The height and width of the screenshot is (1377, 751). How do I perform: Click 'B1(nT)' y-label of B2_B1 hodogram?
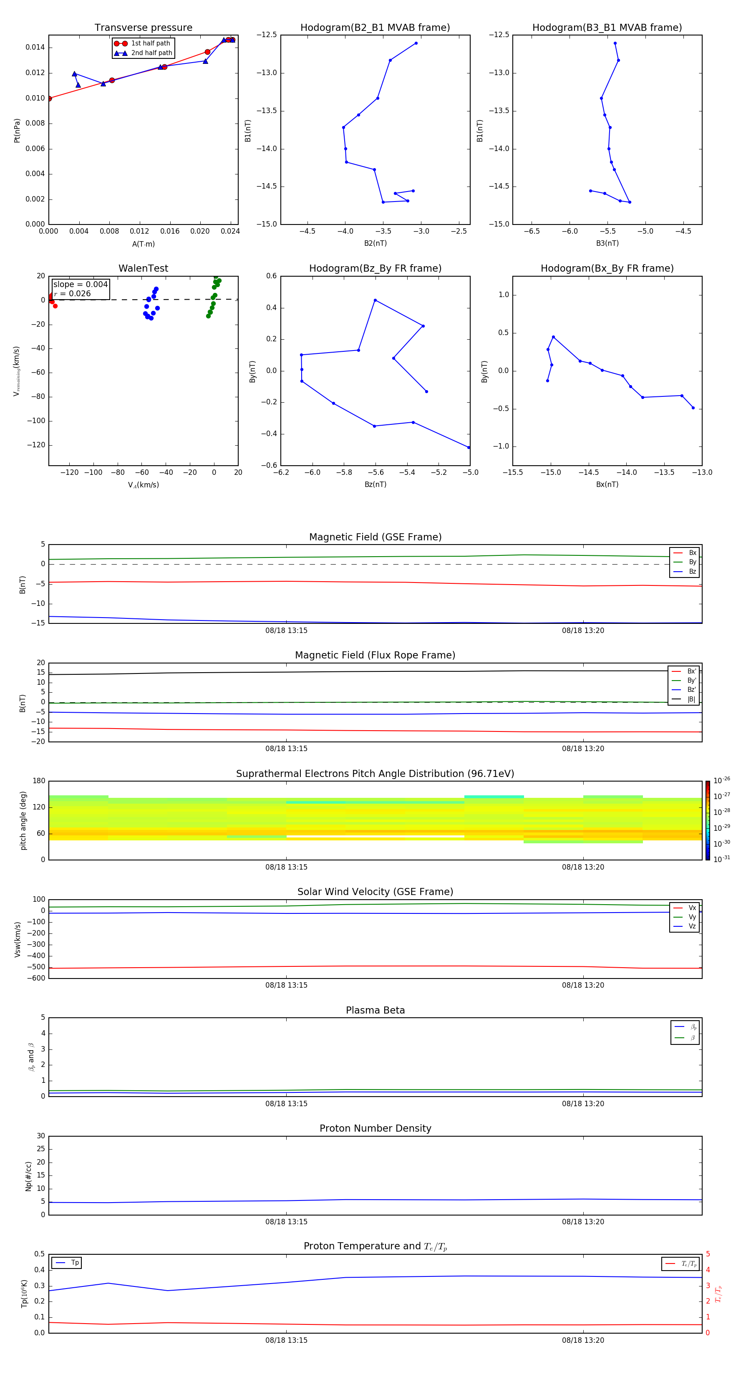pos(248,131)
